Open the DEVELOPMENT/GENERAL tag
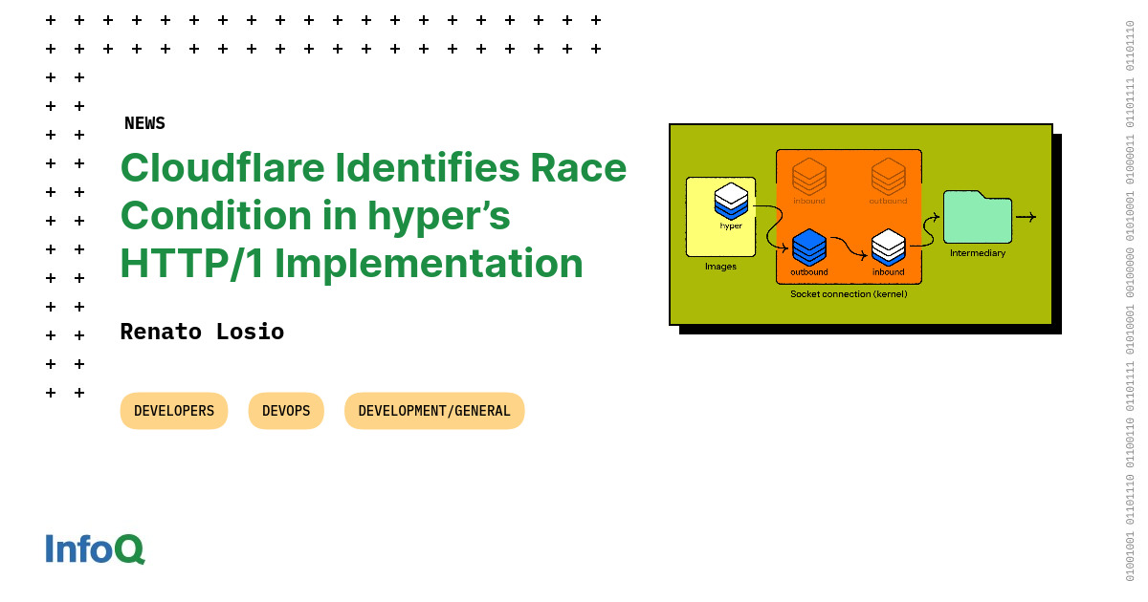Screen dimensions: 1148x602 coord(434,411)
